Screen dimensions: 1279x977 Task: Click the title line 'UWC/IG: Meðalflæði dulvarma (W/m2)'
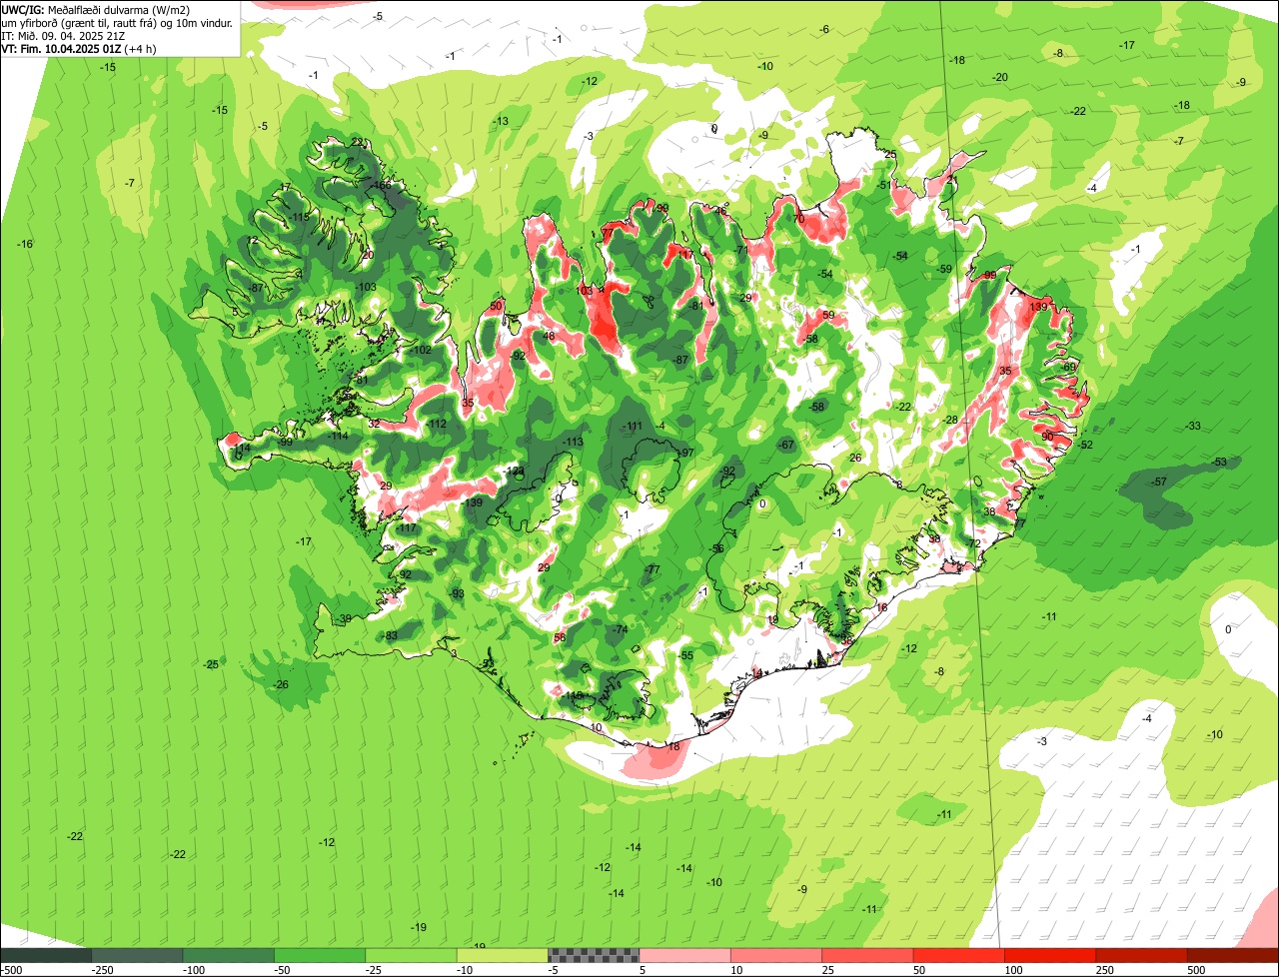pos(95,9)
